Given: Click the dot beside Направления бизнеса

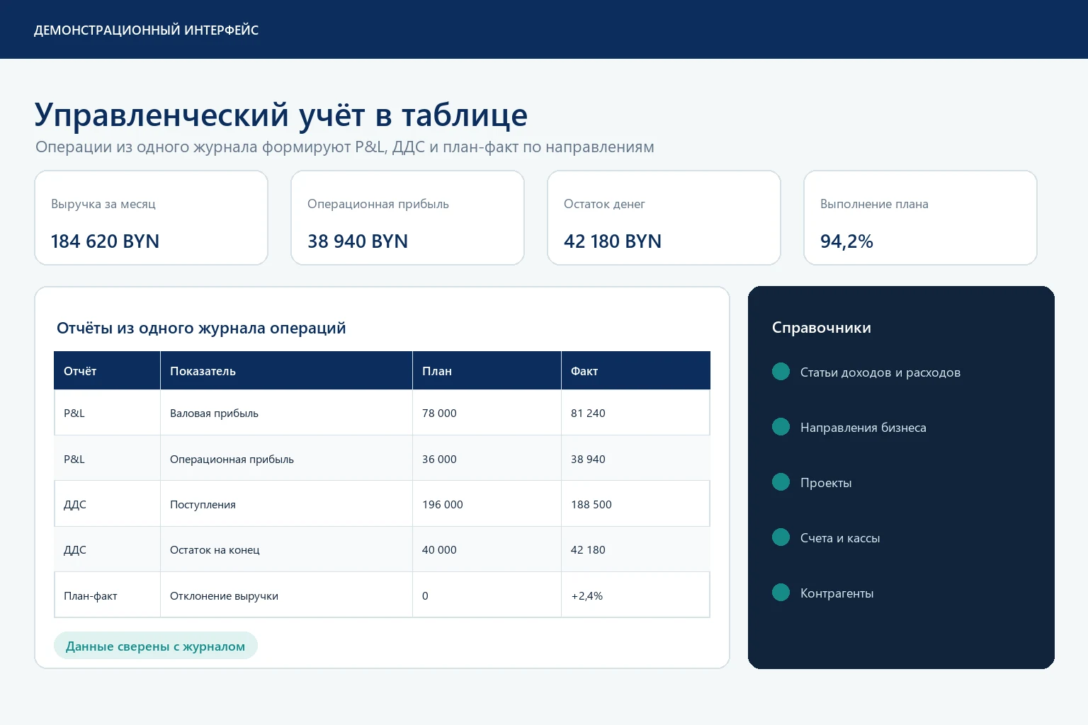Looking at the screenshot, I should (781, 427).
